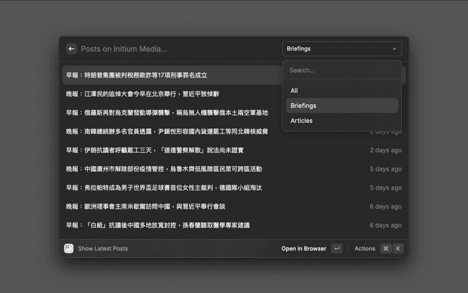
Task: Collapse the Briefings dropdown via its chevron
Action: [x=395, y=49]
